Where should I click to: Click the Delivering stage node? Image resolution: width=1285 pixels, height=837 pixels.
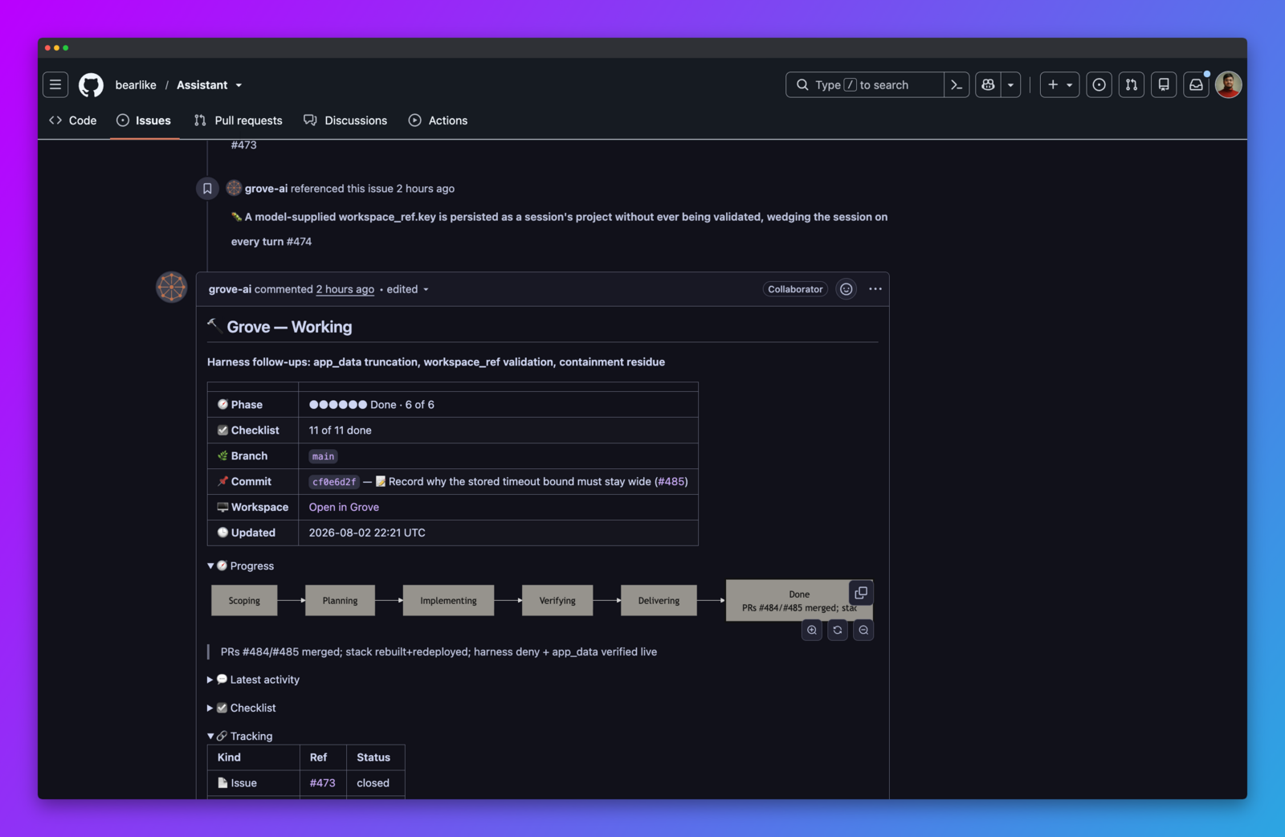(x=659, y=601)
